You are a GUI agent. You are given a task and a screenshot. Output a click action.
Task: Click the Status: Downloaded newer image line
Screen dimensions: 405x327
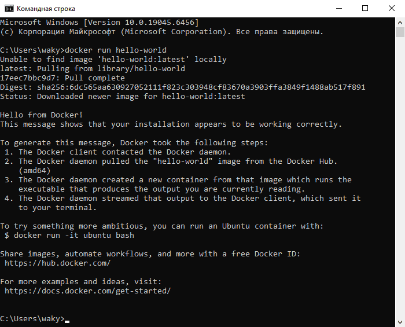point(123,97)
